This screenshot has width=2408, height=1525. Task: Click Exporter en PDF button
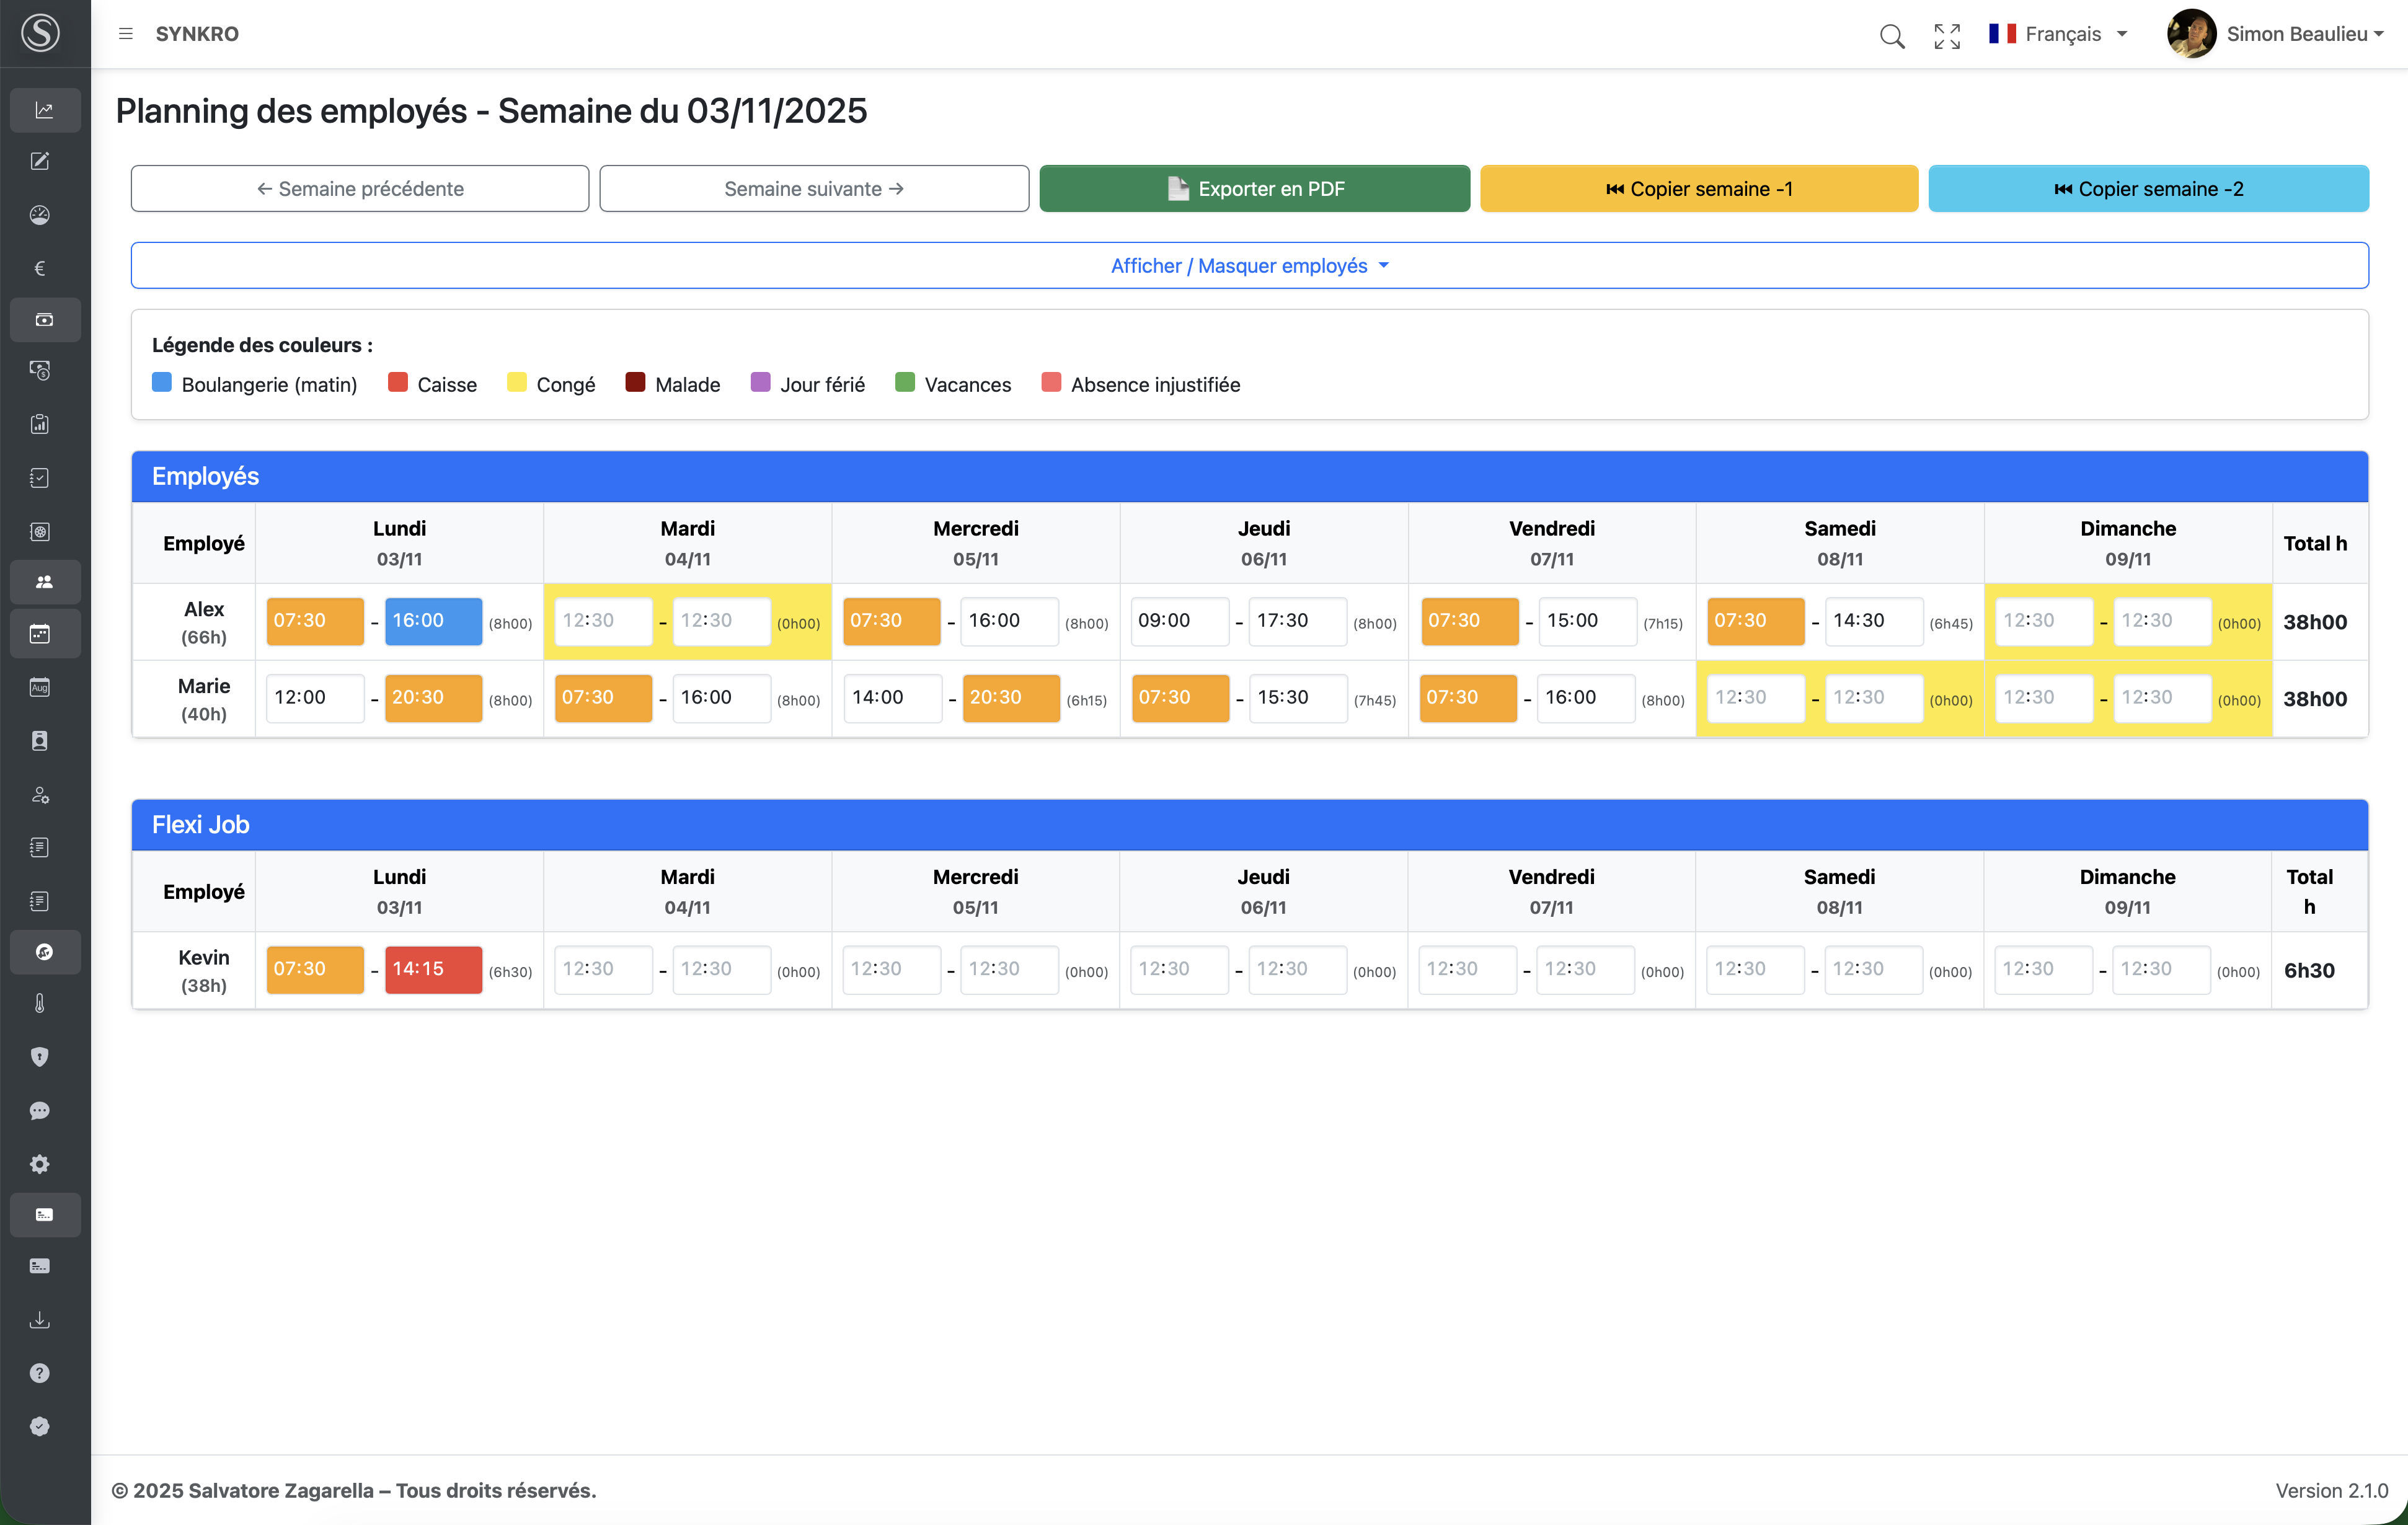1254,189
